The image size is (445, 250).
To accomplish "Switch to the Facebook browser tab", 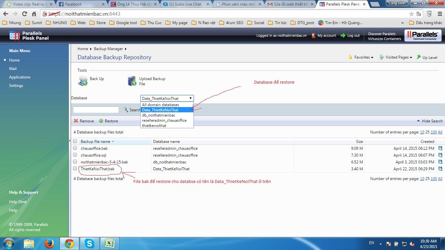I will 81,4.
